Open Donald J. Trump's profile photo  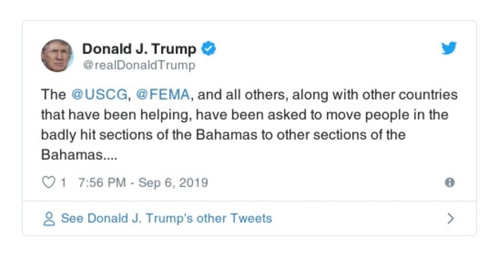point(57,56)
